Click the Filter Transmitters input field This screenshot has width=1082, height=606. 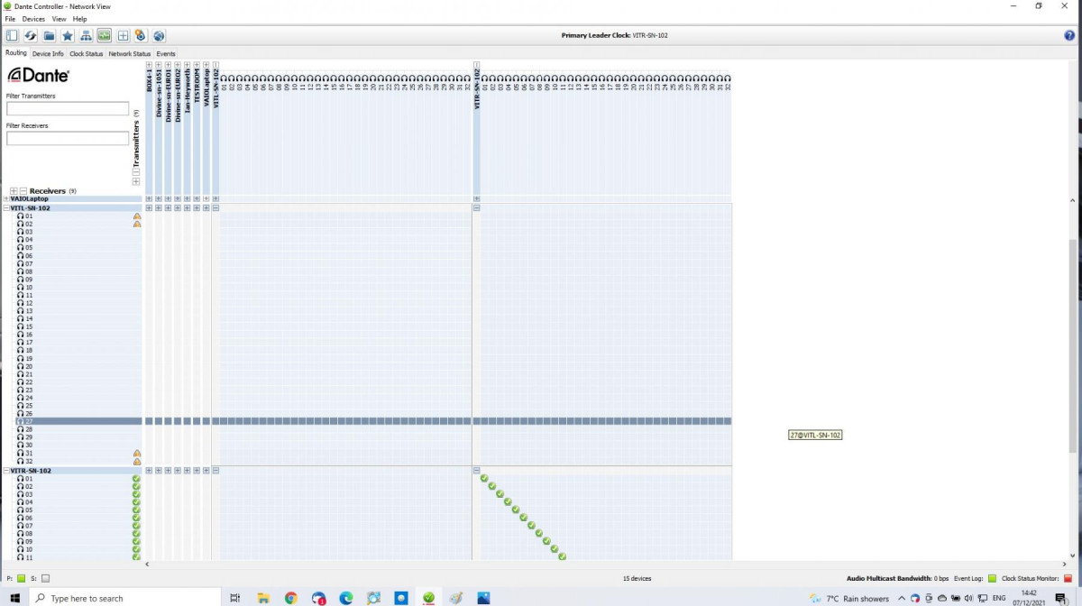68,108
